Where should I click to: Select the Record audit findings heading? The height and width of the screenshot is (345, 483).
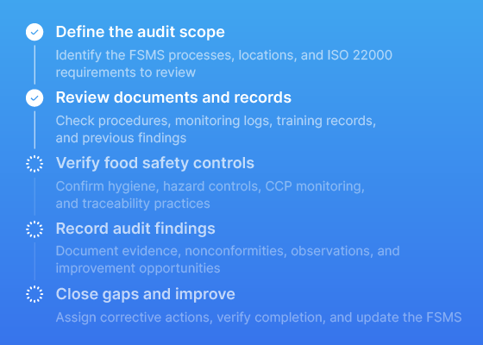pyautogui.click(x=135, y=229)
